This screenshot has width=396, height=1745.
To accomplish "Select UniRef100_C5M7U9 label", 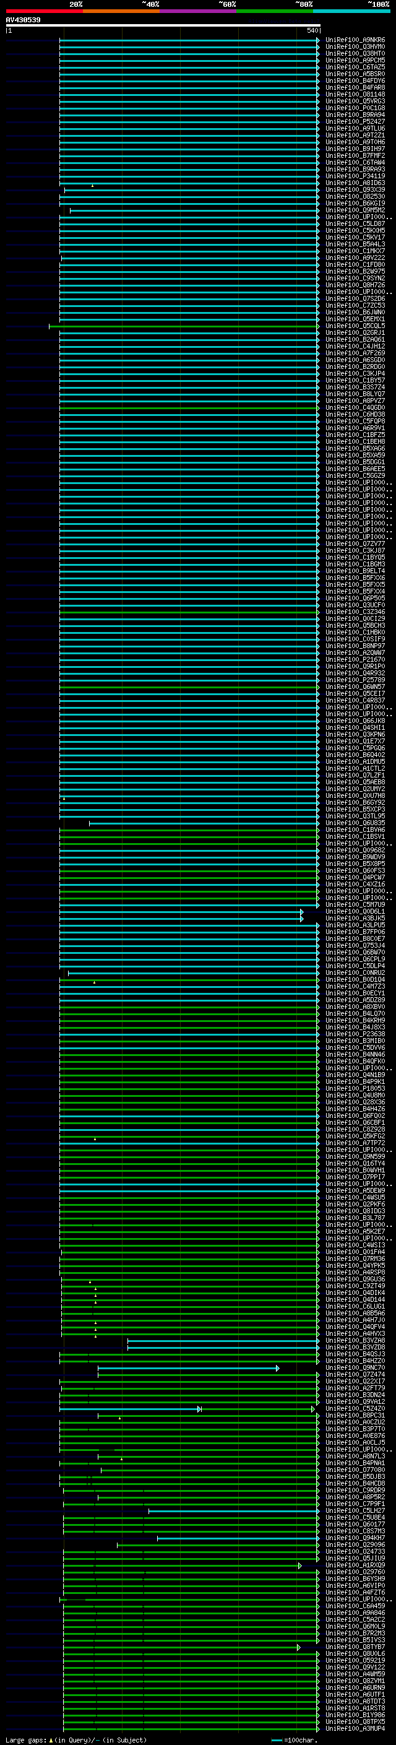I will (355, 904).
